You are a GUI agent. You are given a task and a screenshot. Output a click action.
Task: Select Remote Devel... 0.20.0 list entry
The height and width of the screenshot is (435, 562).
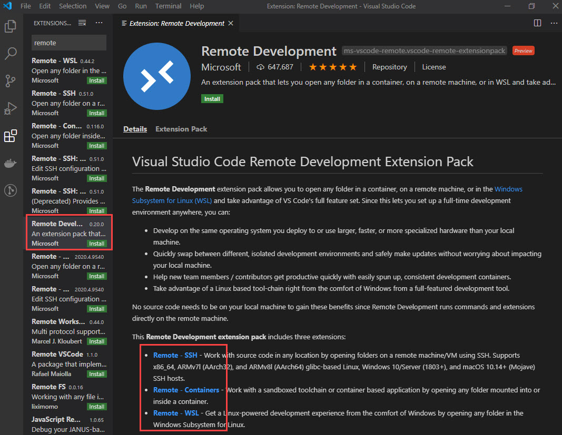(68, 233)
